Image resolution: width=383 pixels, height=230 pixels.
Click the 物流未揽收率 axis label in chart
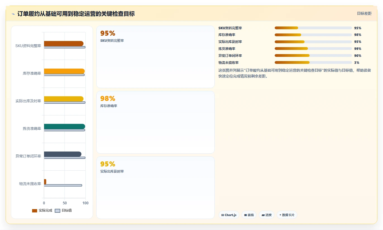tap(30, 184)
